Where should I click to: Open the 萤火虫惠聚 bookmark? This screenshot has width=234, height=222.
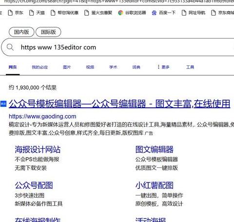pos(98,13)
